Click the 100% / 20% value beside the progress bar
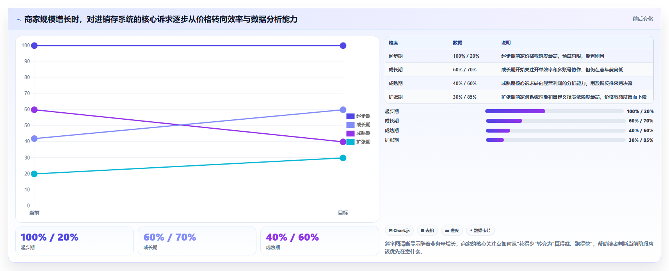 click(640, 112)
